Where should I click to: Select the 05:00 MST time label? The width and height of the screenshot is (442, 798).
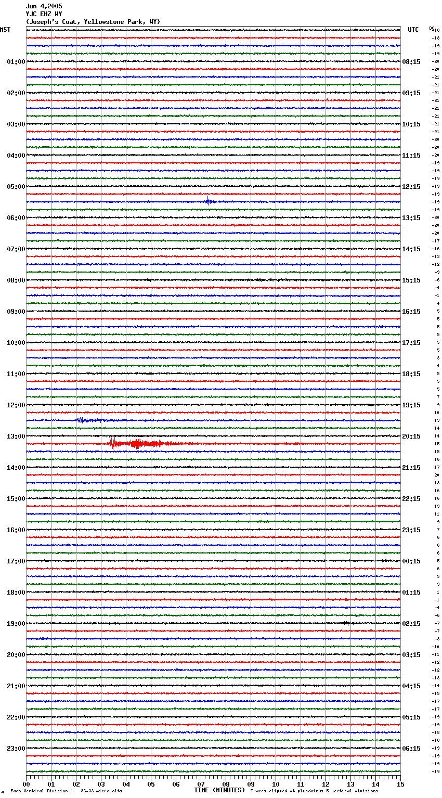(16, 187)
